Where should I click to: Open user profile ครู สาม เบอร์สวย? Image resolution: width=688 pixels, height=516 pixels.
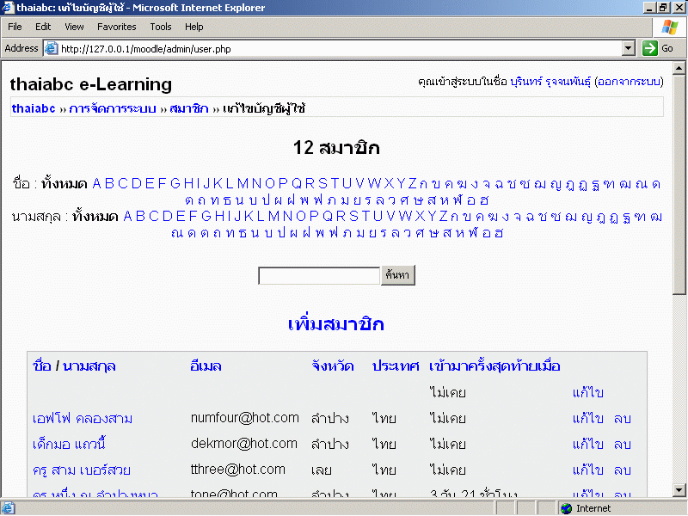coord(82,470)
